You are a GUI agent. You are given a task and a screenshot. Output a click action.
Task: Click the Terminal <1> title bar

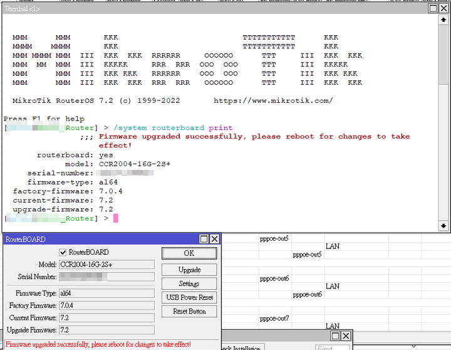214,9
